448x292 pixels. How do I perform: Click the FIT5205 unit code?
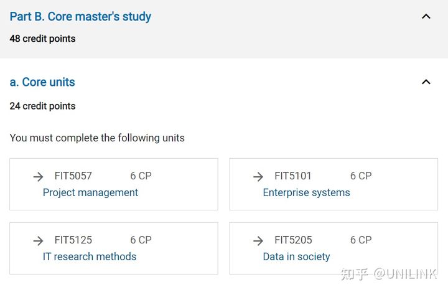[293, 240]
